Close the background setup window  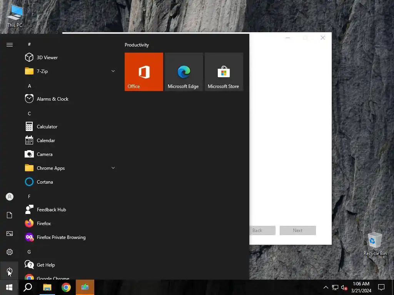[323, 38]
